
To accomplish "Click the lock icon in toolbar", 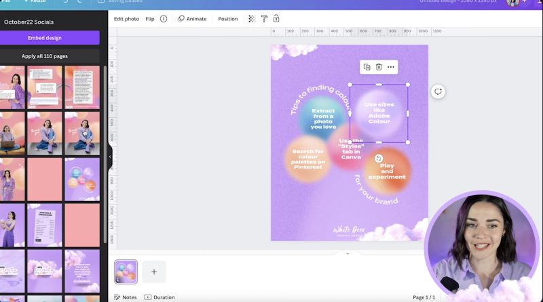I will click(x=276, y=19).
